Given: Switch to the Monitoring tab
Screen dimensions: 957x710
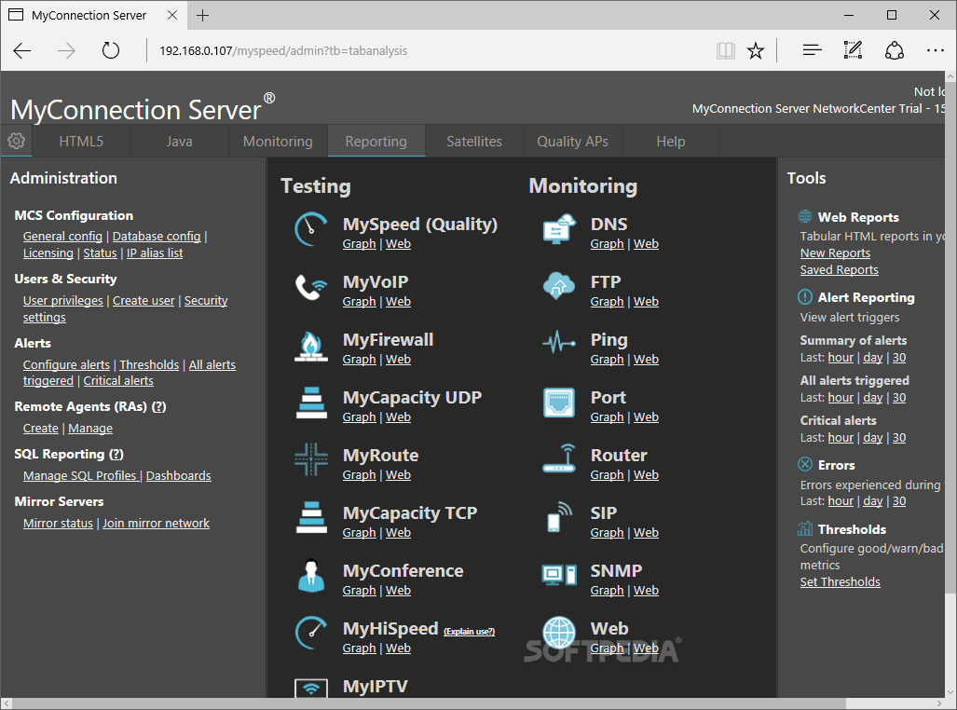Looking at the screenshot, I should tap(278, 141).
